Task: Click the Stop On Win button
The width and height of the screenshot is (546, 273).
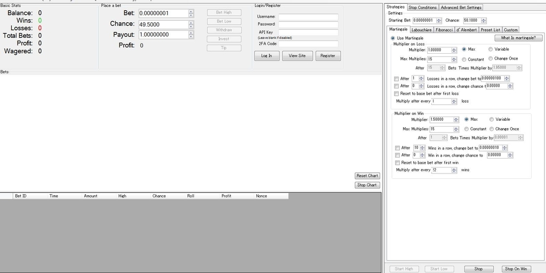Action: (516, 269)
